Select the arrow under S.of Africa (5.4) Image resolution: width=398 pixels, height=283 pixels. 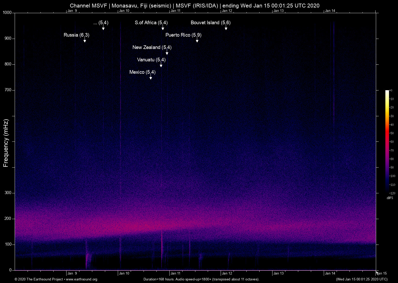point(163,28)
